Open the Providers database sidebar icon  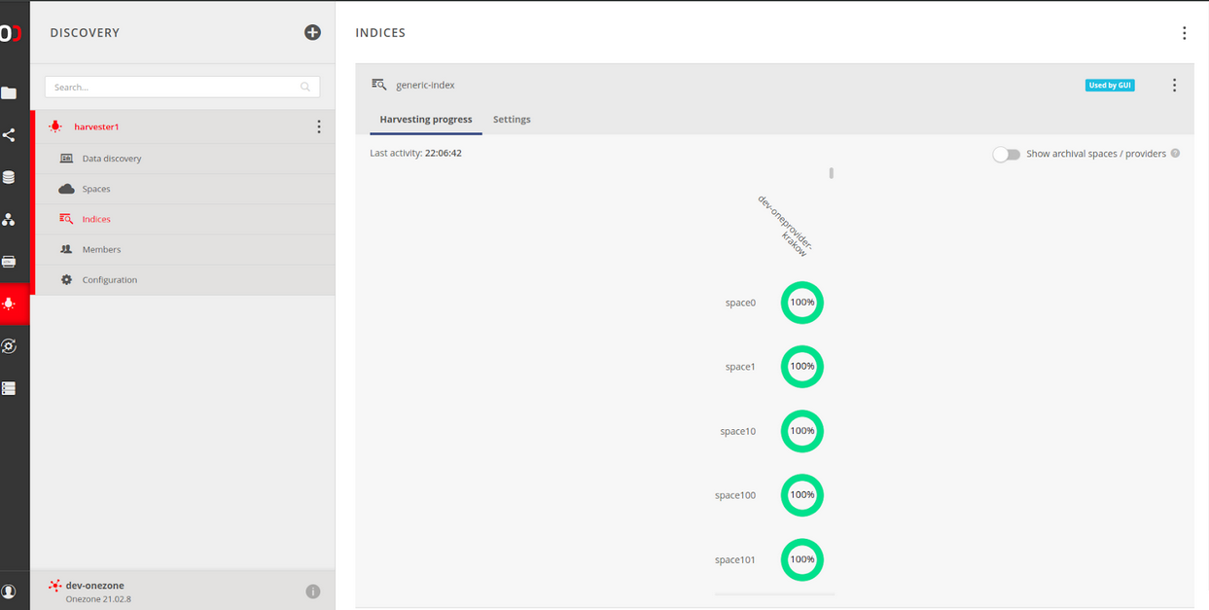click(9, 177)
